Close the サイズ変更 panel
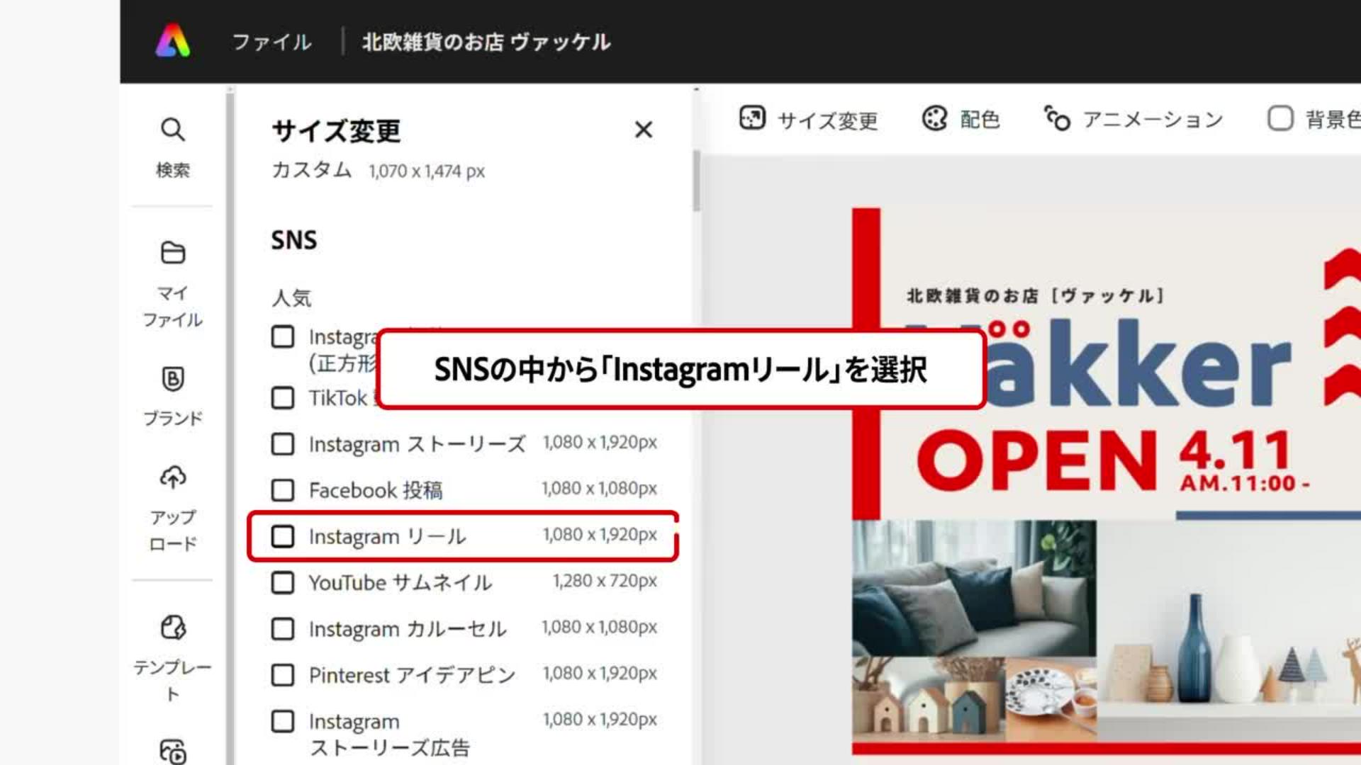This screenshot has width=1361, height=765. 643,130
